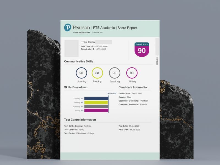Click the Speaking score circle
The height and width of the screenshot is (165, 220).
pos(114,73)
